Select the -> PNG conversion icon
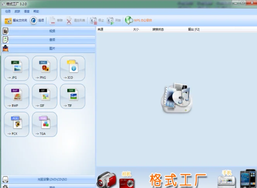The height and width of the screenshot is (188, 257). tap(45, 68)
